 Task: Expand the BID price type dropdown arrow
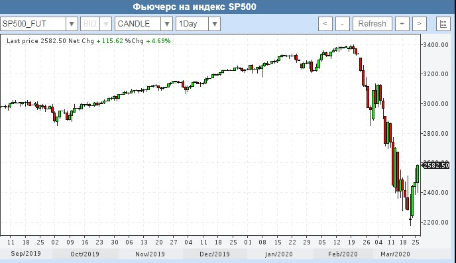pos(106,24)
